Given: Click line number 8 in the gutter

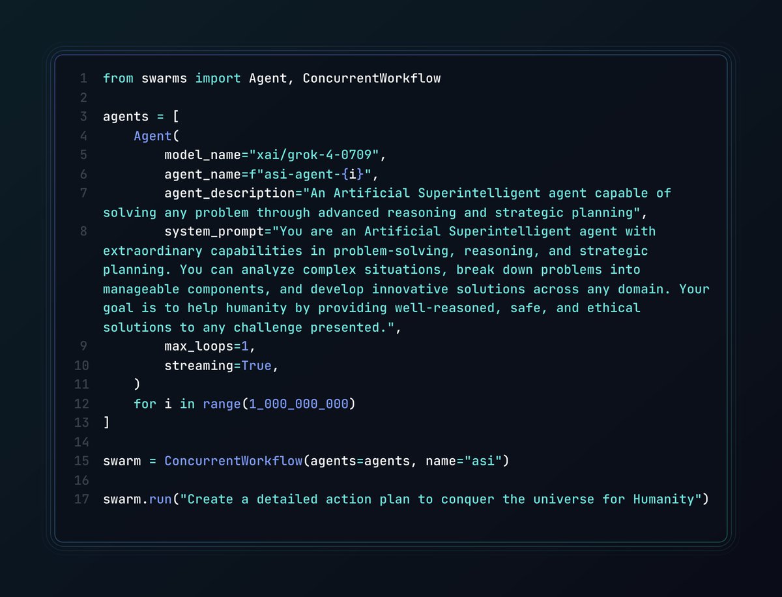Looking at the screenshot, I should pos(83,231).
